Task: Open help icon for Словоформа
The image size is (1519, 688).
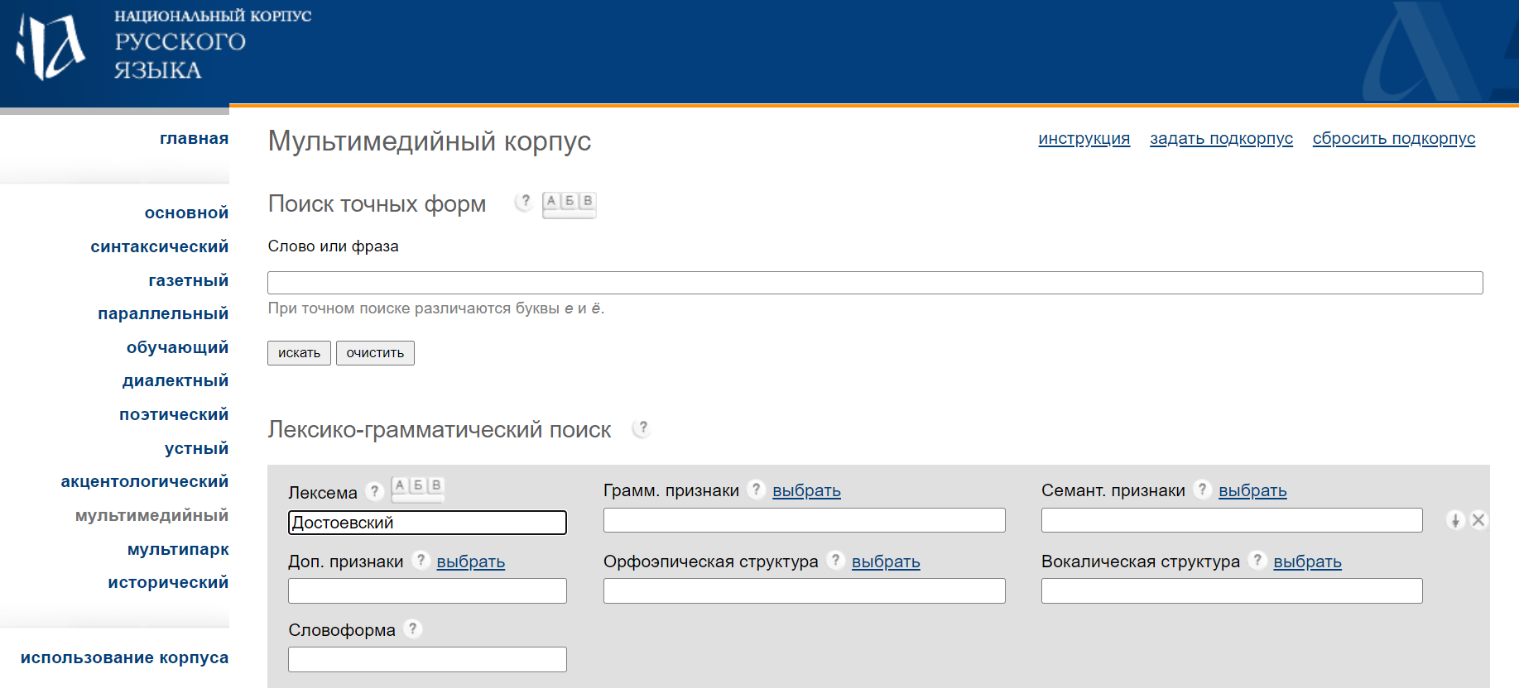Action: click(x=412, y=628)
